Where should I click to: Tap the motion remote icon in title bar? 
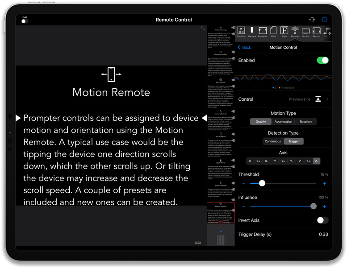[x=312, y=20]
